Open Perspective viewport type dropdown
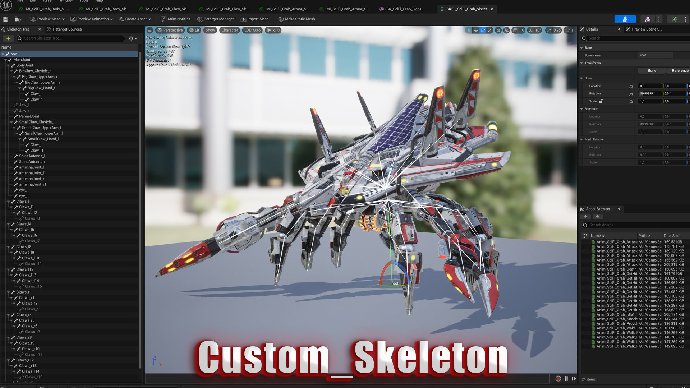690x388 pixels. (170, 30)
